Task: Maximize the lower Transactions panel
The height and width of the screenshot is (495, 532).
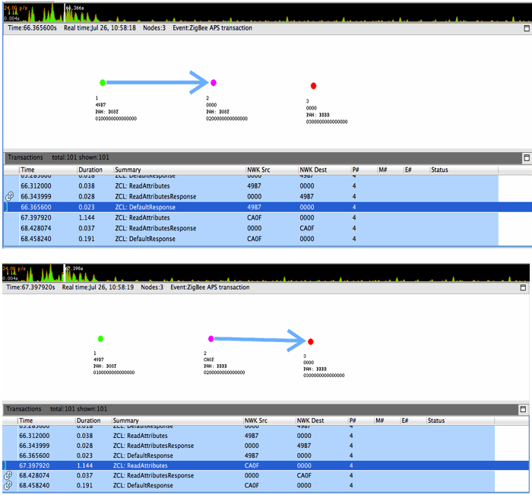Action: point(523,409)
